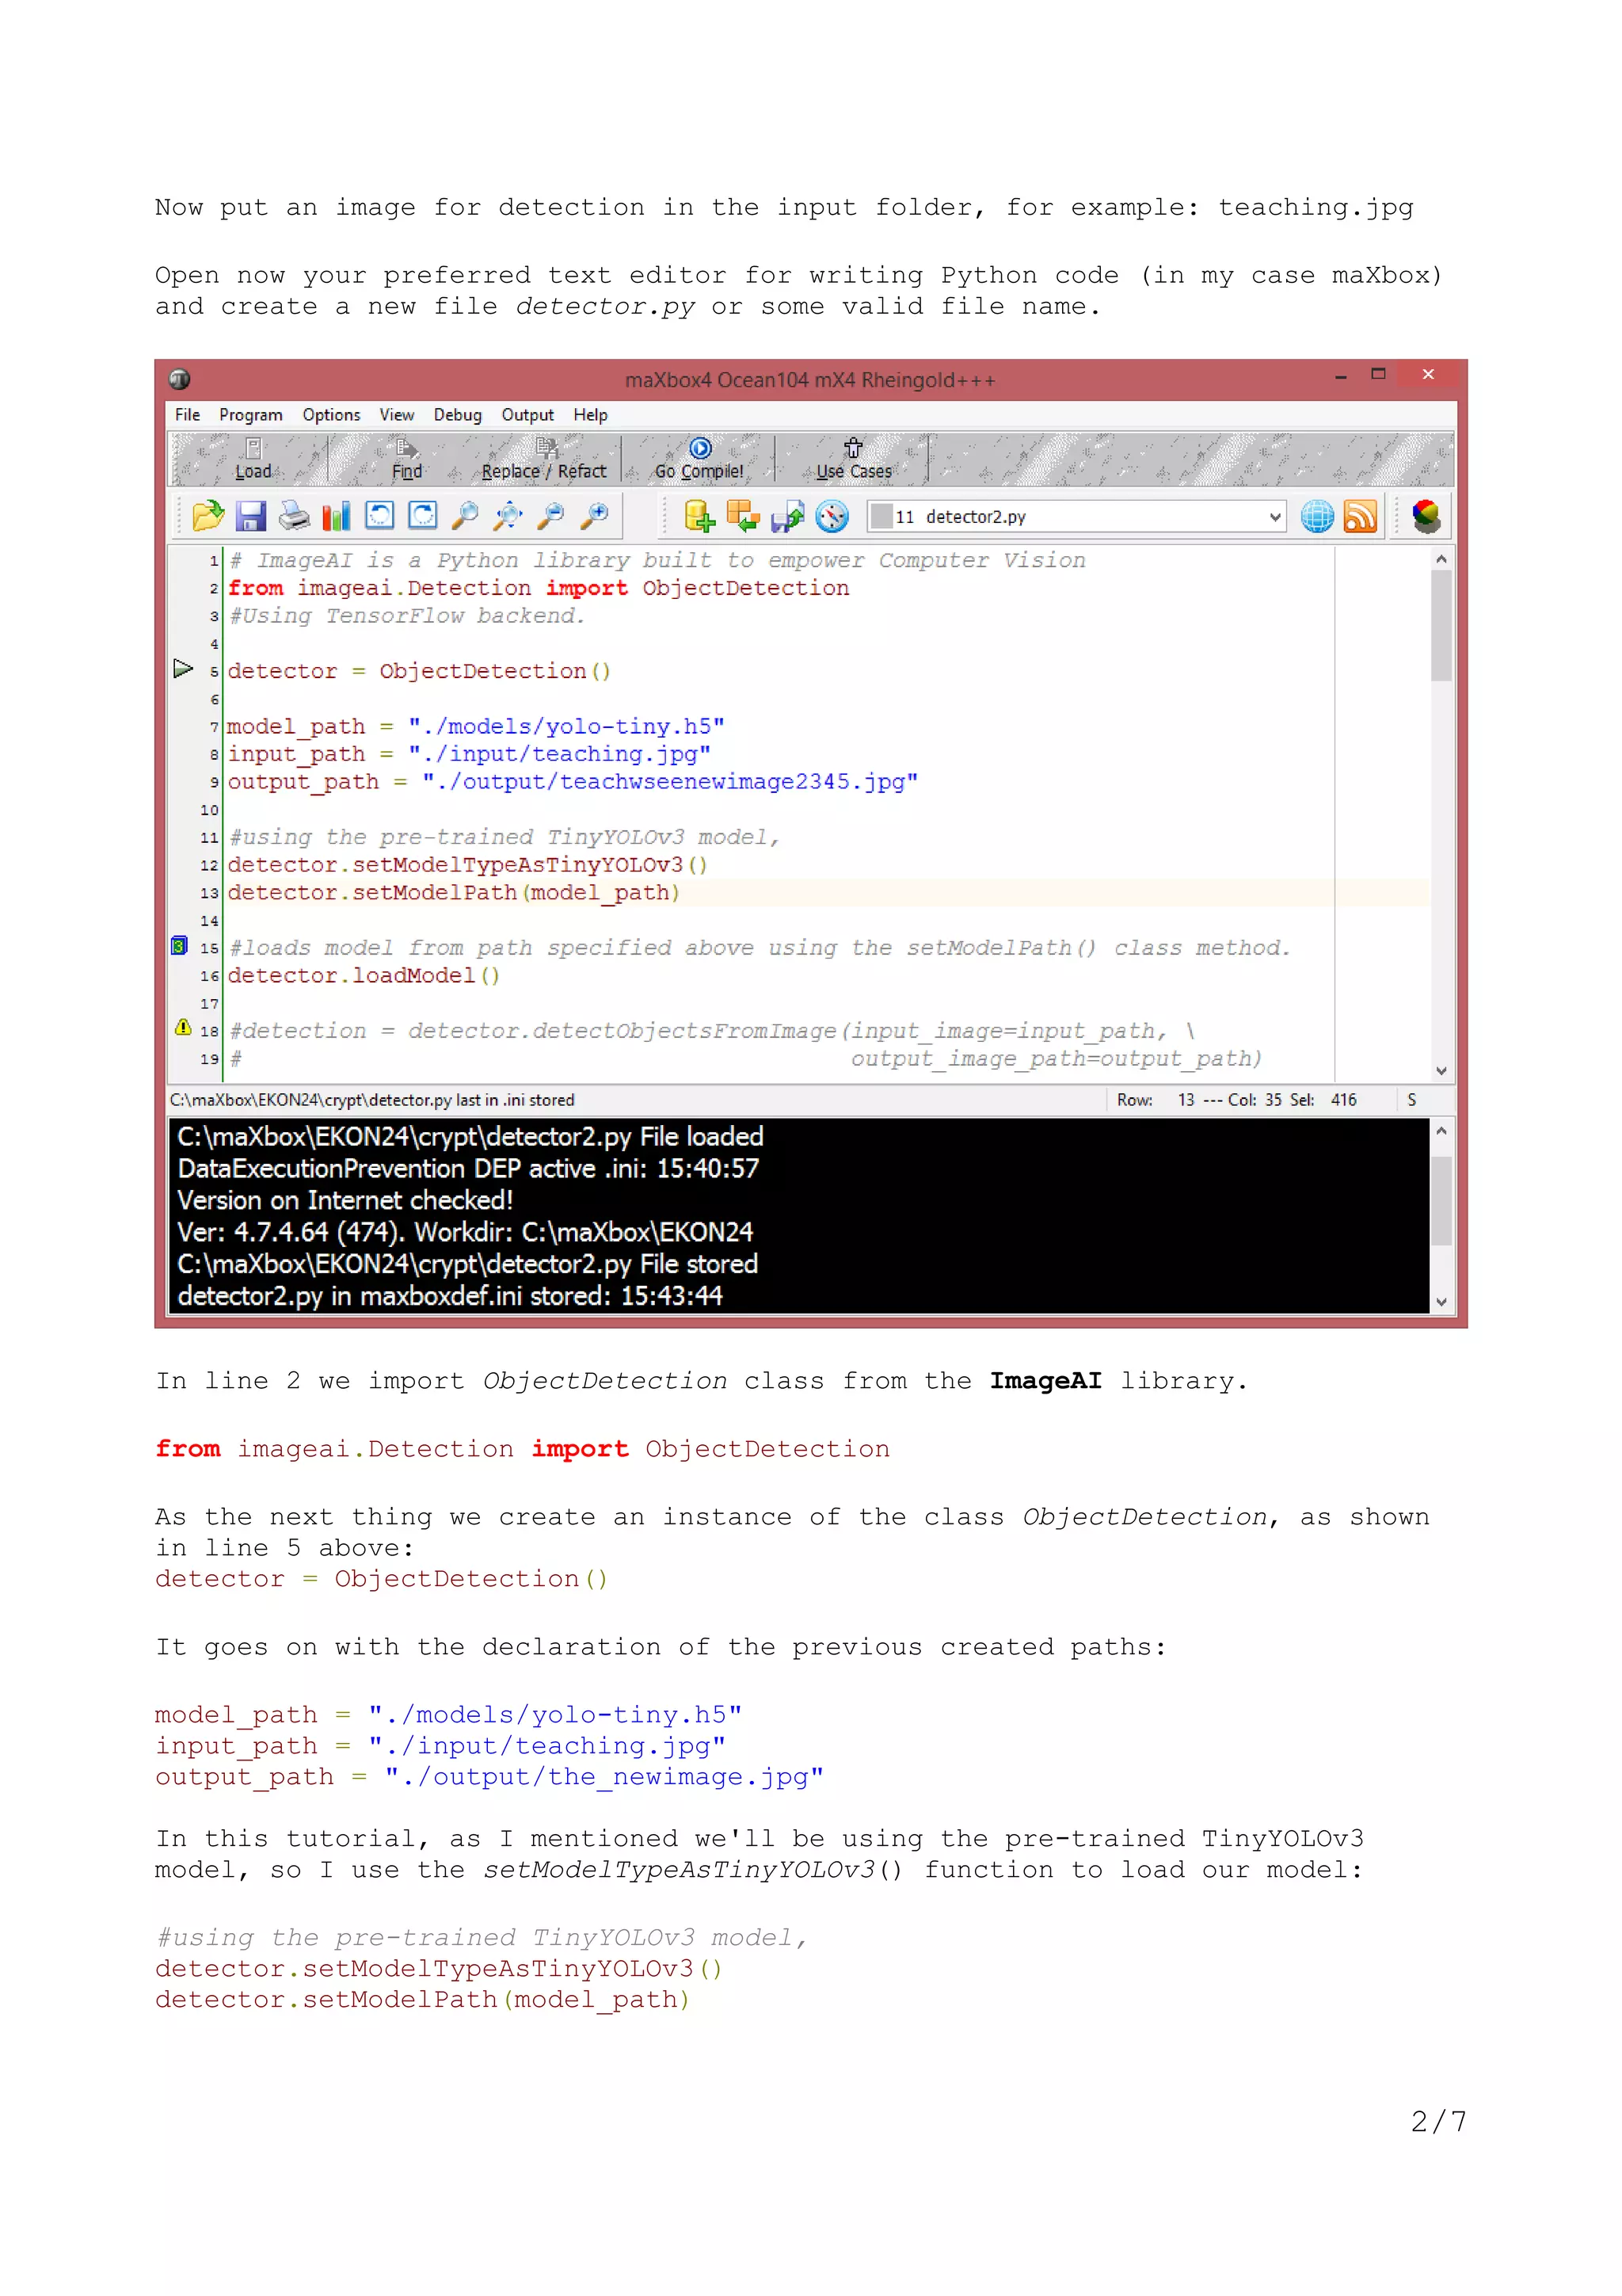The image size is (1622, 2296).
Task: Minimize the maXbox4 window
Action: point(1340,376)
